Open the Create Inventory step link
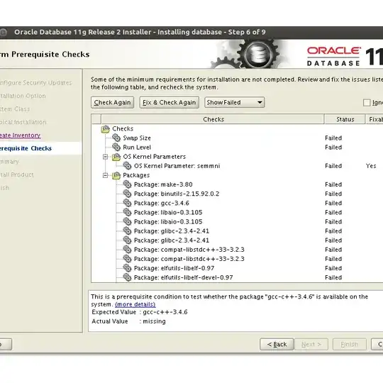The width and height of the screenshot is (383, 383). click(21, 135)
